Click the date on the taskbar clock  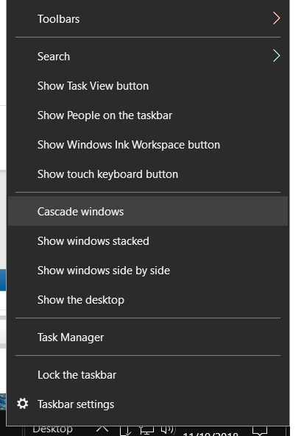(x=211, y=434)
